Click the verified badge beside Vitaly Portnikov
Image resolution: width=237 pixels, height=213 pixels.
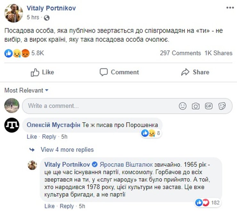click(x=95, y=165)
